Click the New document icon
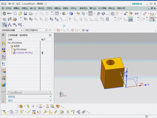 pyautogui.click(x=15, y=14)
